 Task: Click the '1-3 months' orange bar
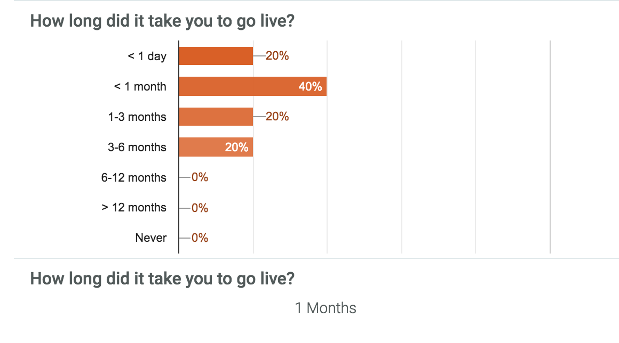coord(216,117)
